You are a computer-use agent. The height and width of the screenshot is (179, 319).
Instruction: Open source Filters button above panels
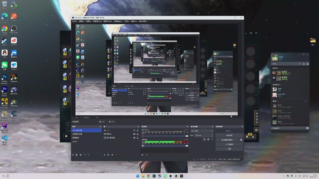112,122
